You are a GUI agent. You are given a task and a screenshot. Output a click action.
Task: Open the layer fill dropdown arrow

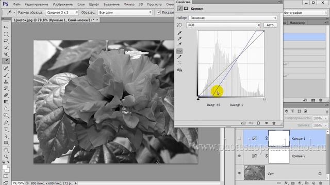pyautogui.click(x=326, y=125)
